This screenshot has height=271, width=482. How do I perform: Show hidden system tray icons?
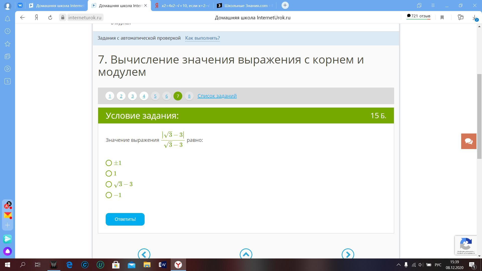398,265
